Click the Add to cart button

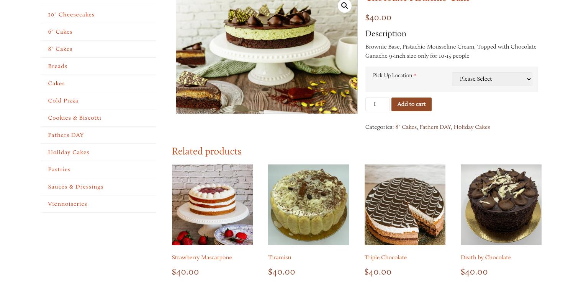coord(411,104)
